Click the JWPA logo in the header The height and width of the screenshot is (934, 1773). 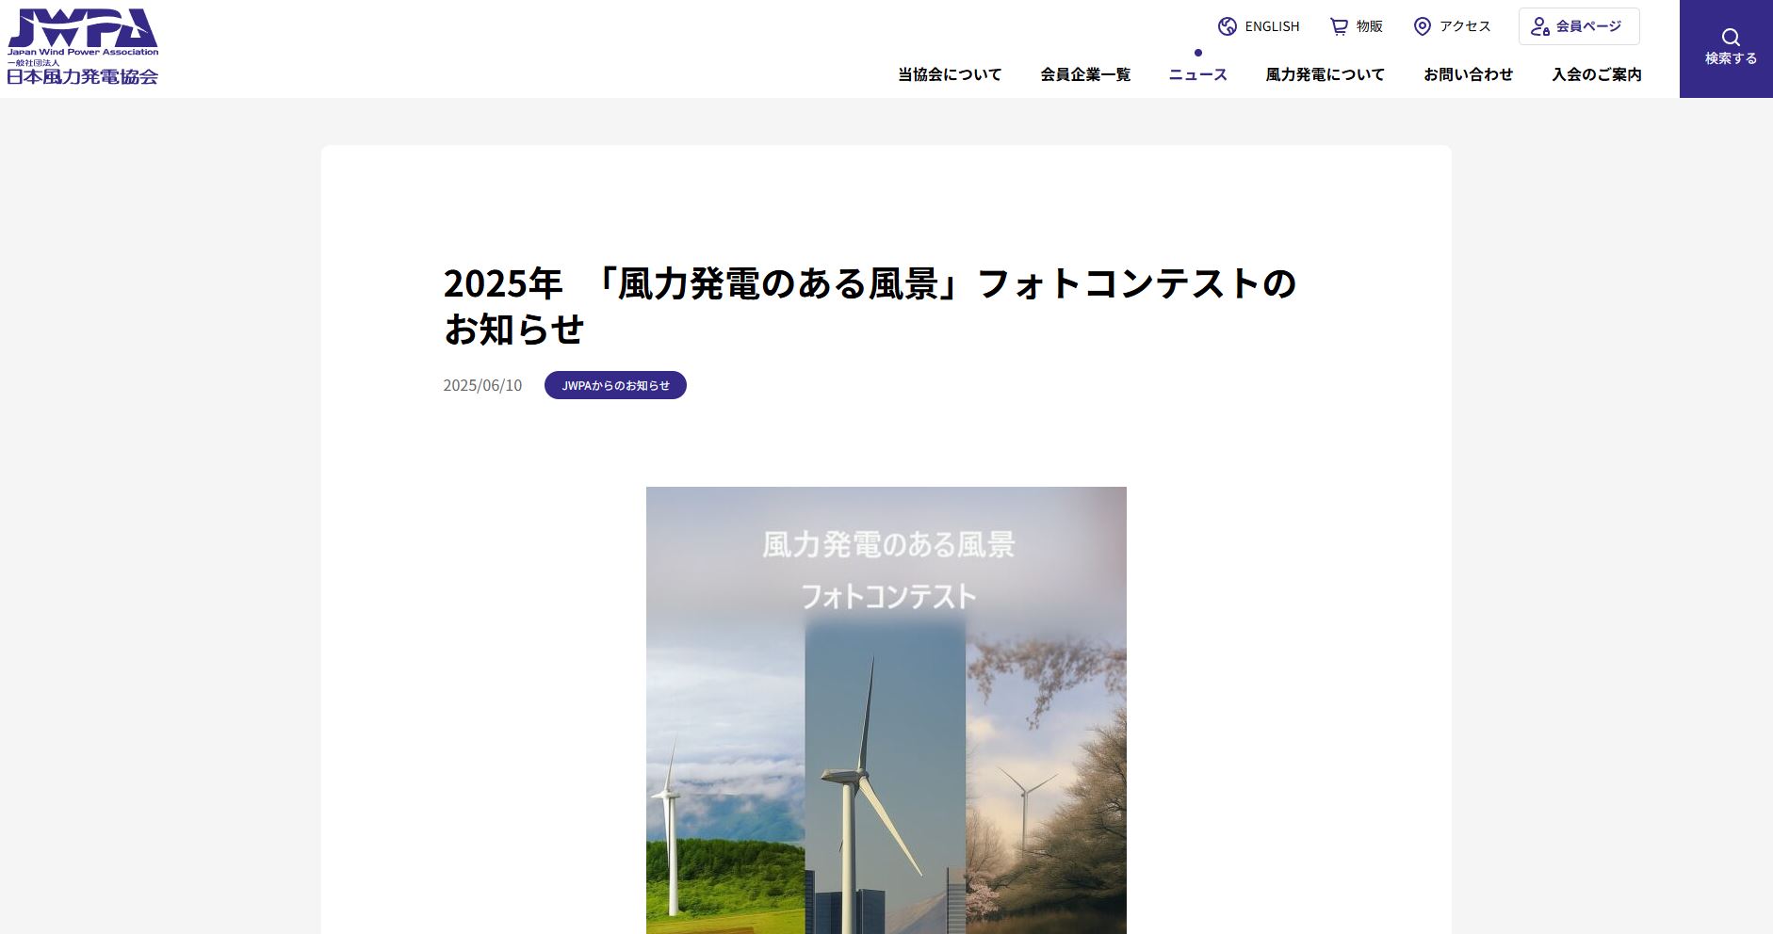pyautogui.click(x=83, y=47)
